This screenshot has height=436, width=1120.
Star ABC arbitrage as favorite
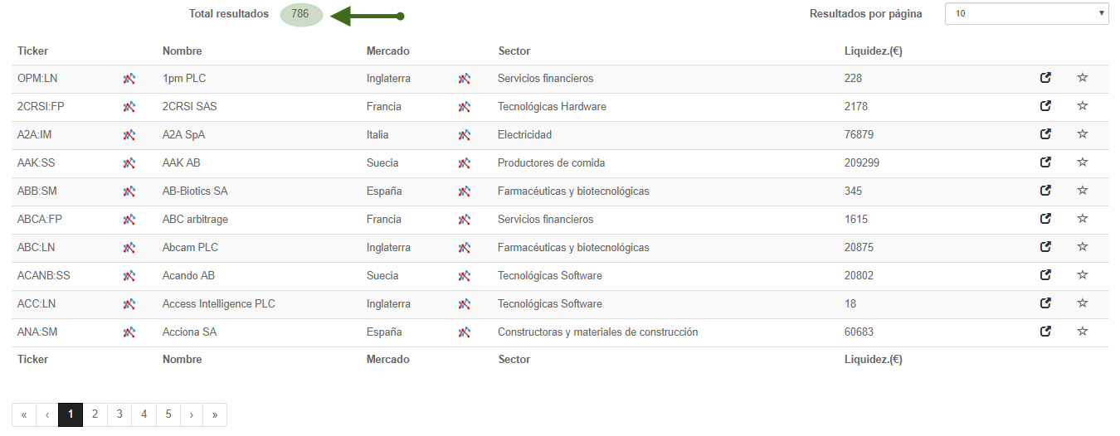click(x=1082, y=219)
